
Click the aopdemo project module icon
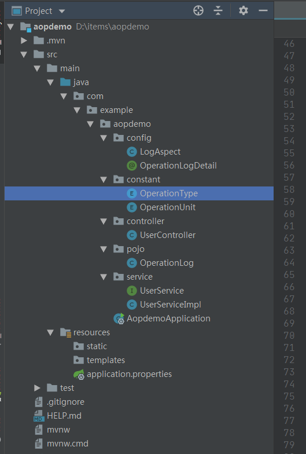point(25,27)
